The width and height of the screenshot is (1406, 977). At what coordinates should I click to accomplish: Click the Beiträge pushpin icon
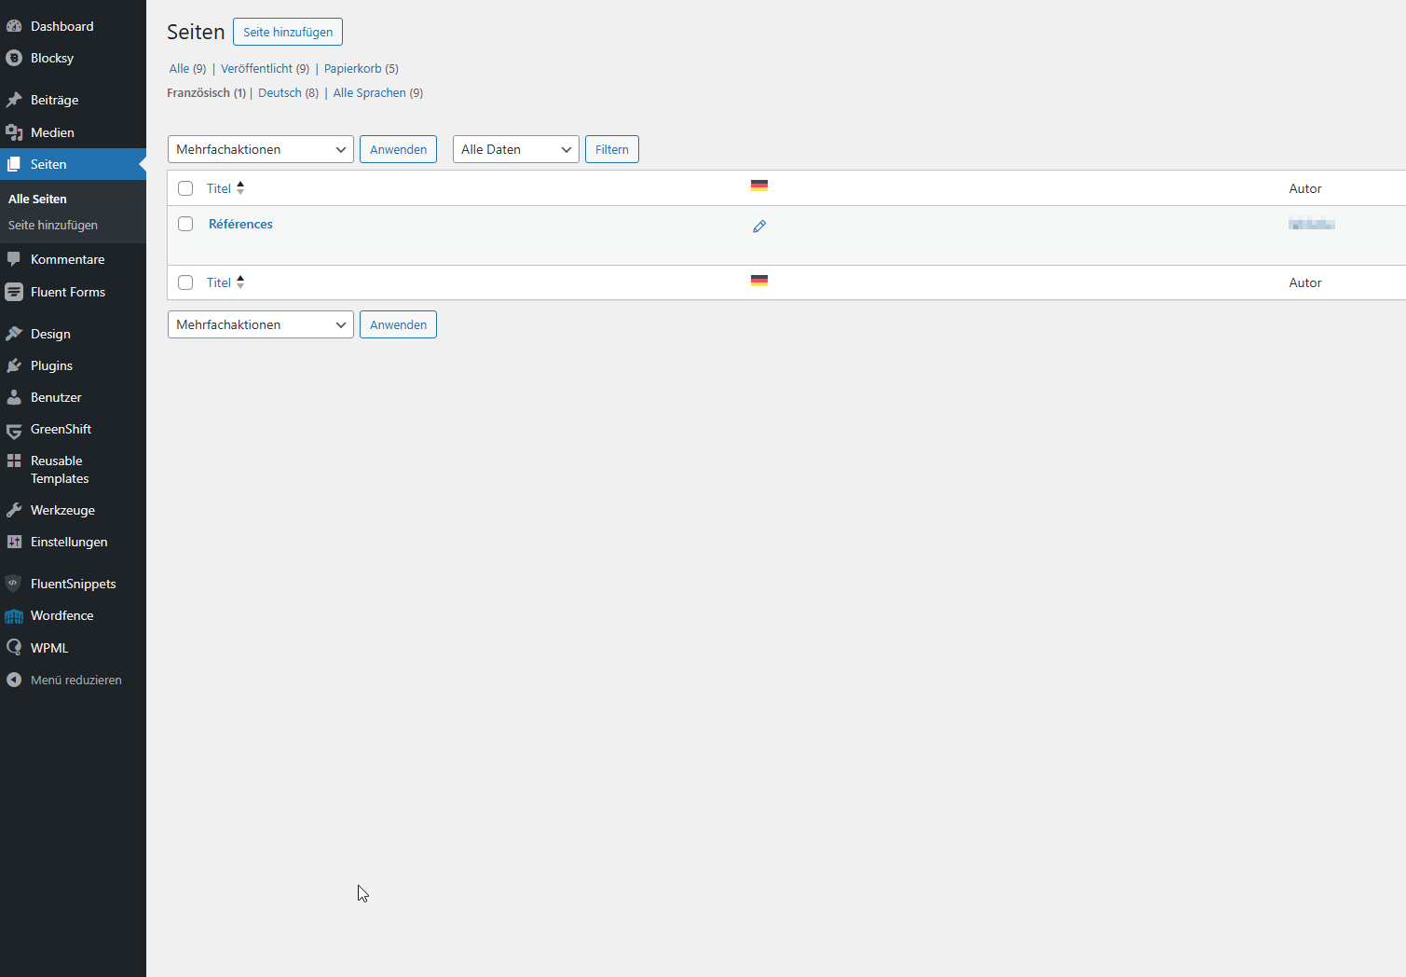[14, 100]
